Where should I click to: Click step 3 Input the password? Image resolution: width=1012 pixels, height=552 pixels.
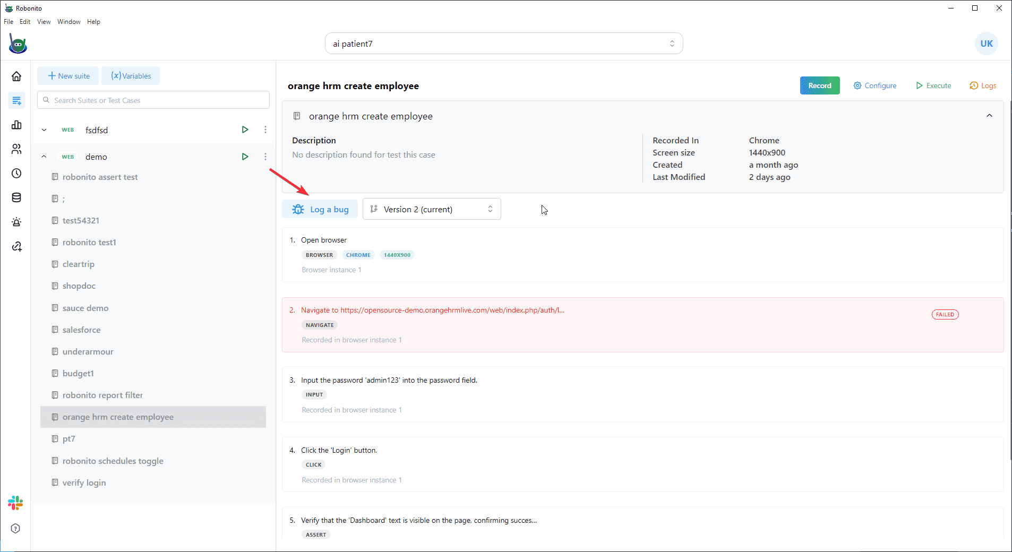pos(642,395)
